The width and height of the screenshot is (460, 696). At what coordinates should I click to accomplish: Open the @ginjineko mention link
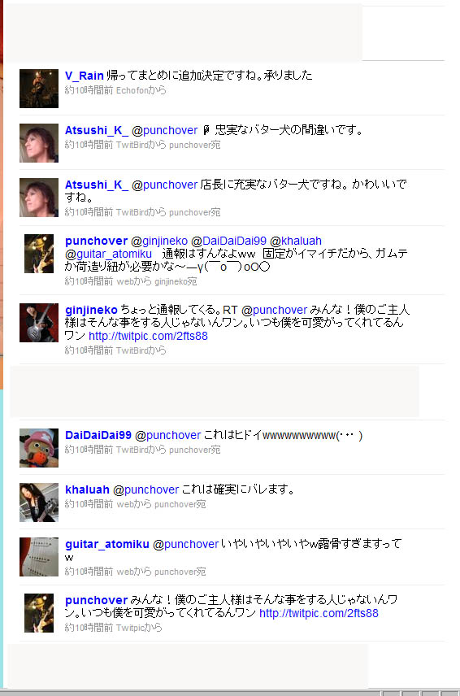(159, 241)
